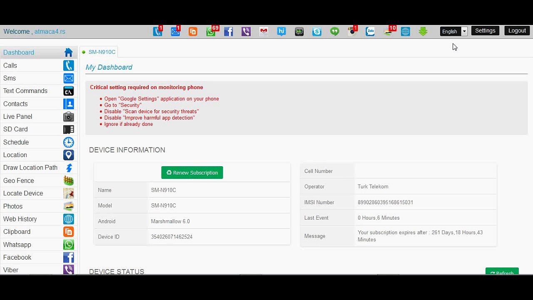Click the Logout button

517,31
